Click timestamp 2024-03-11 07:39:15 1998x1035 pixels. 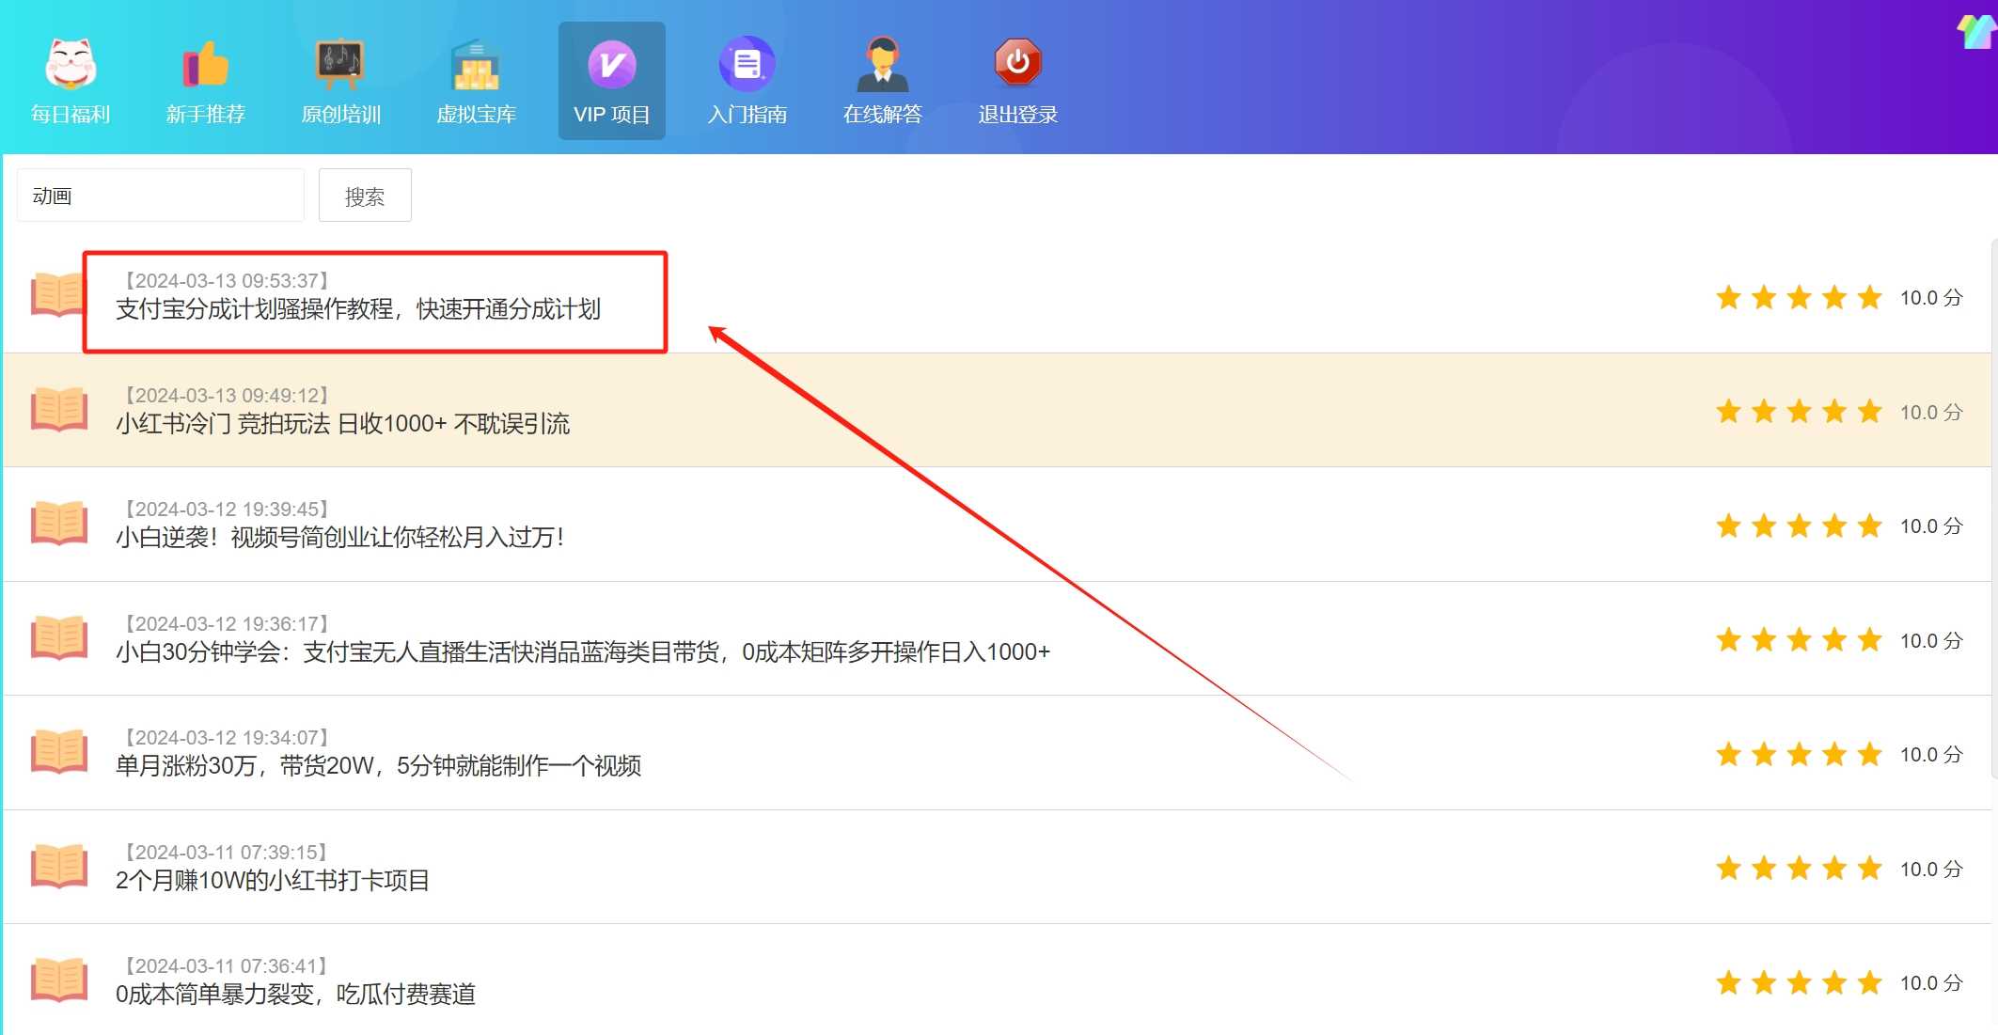[227, 853]
